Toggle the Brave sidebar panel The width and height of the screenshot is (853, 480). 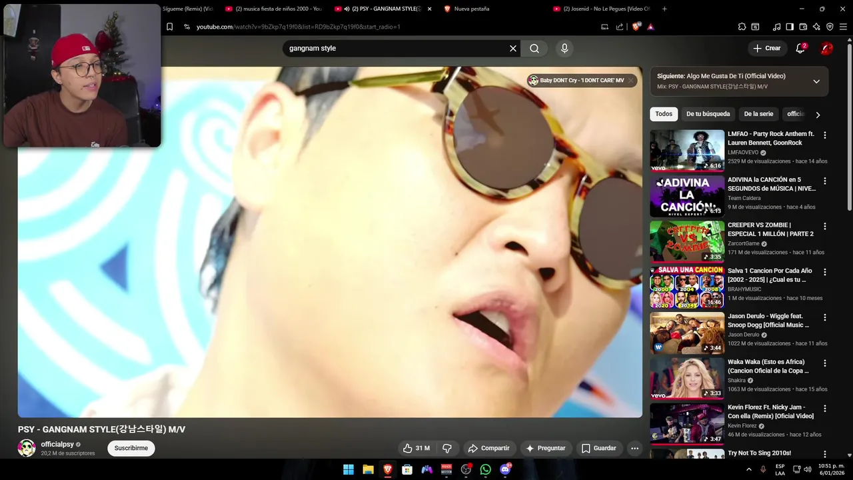click(x=790, y=27)
